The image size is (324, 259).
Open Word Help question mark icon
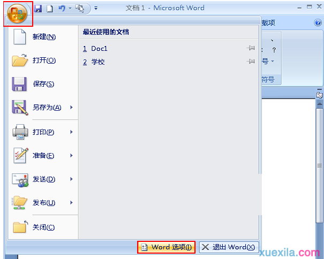click(318, 22)
